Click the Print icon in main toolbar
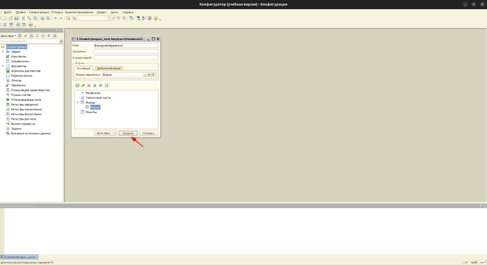Screen dimensions: 487x265 point(43,18)
